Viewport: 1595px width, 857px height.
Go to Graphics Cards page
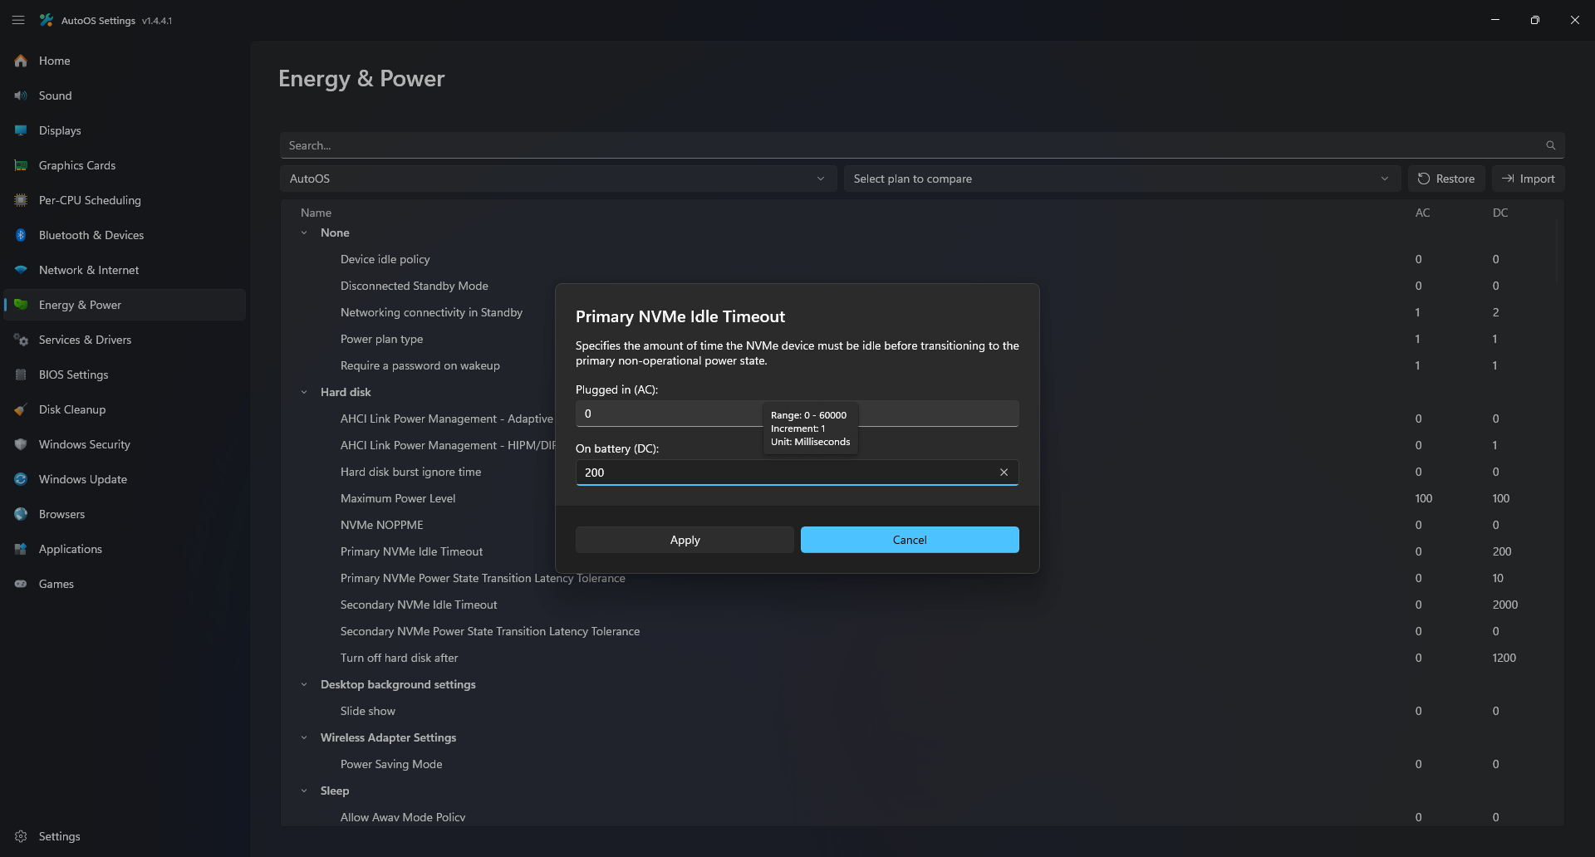click(x=125, y=165)
